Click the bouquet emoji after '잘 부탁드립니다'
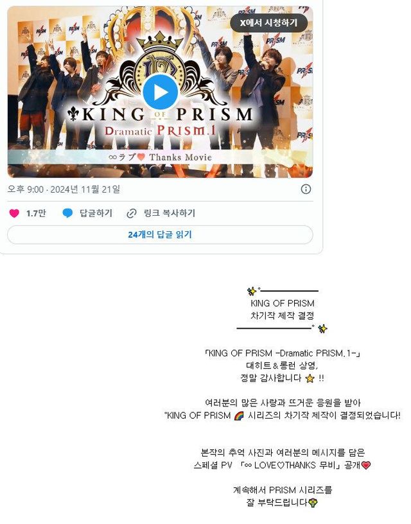 point(313,503)
